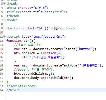The image size is (106, 100).
Task: Click the closing </head> tag
Action: click(13, 16)
